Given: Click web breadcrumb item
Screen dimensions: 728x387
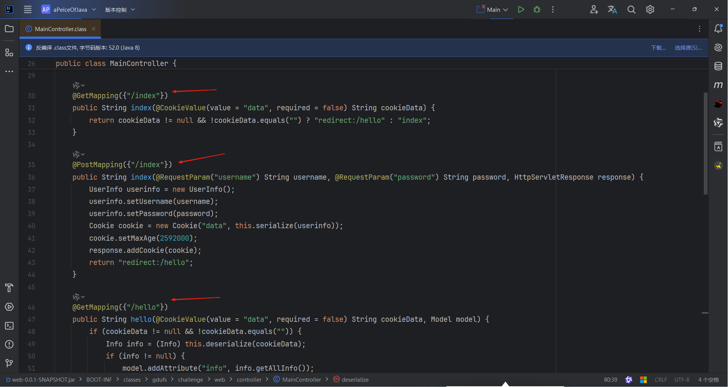Looking at the screenshot, I should 220,380.
